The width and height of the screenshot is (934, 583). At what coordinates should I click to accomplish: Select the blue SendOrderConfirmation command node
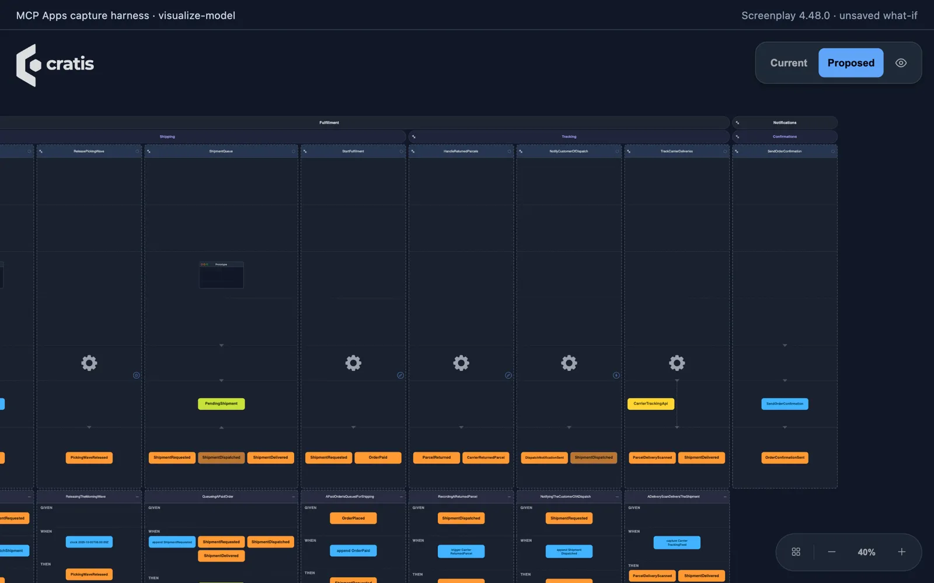pos(785,403)
